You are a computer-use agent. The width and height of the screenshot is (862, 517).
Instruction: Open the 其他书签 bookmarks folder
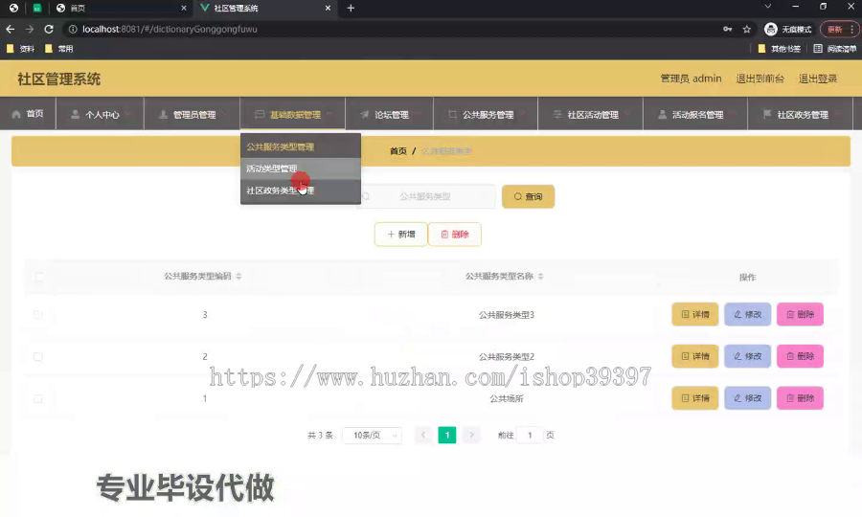coord(780,49)
